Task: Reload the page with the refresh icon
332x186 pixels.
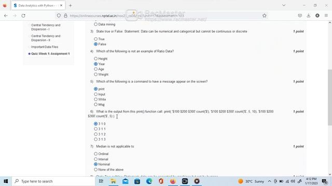Action: click(23, 16)
